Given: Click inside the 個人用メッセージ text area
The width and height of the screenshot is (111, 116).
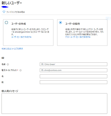Looking at the screenshot, I should pos(54,104).
